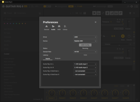
Task: Click the next time signature arrow
Action: (119, 36)
